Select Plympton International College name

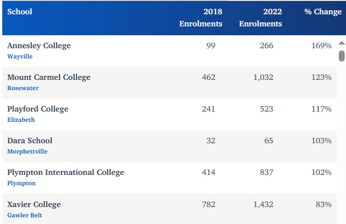(66, 172)
